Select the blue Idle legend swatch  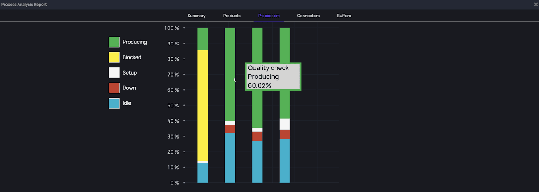pyautogui.click(x=114, y=103)
